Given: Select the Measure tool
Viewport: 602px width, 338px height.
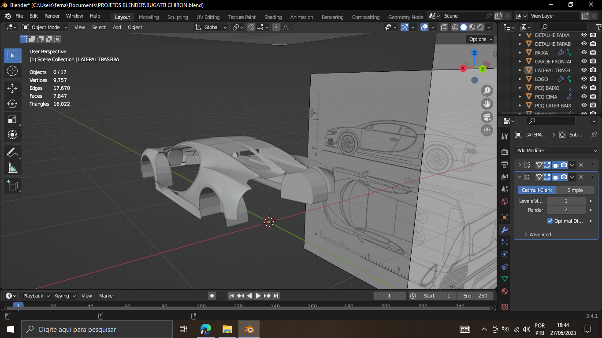Looking at the screenshot, I should (12, 168).
